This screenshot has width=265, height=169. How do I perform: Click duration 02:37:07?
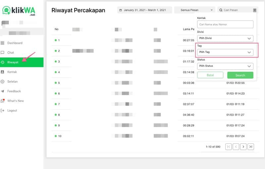tap(188, 104)
